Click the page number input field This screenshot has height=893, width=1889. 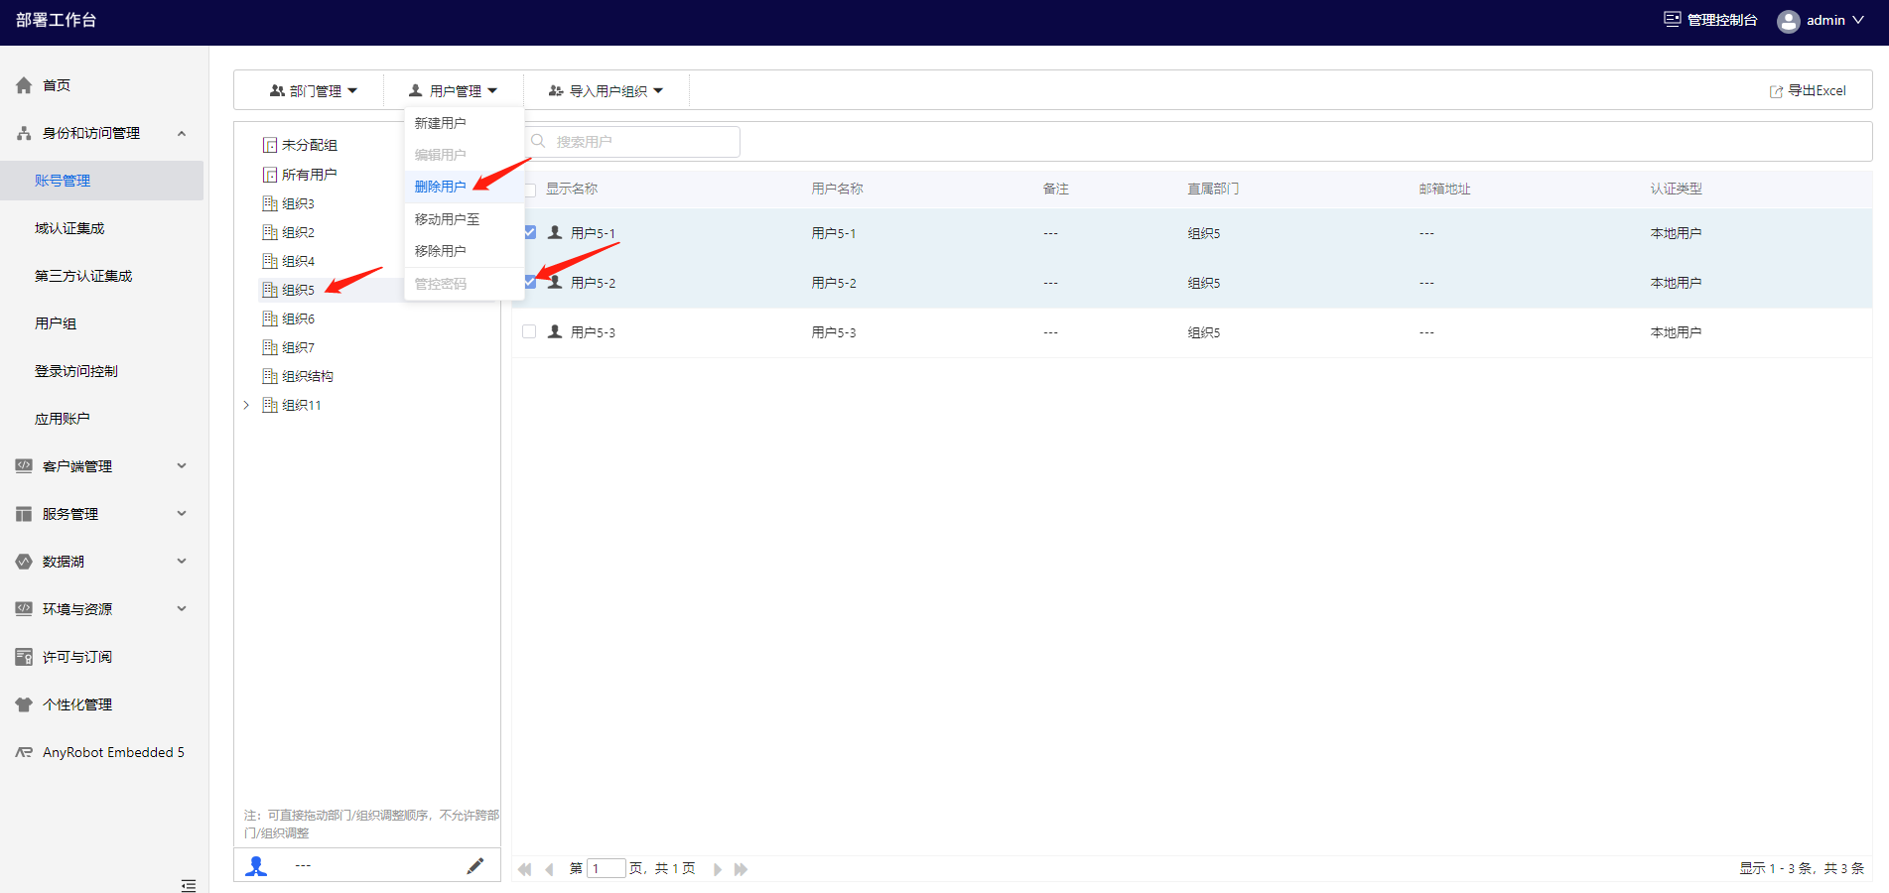[x=606, y=869]
